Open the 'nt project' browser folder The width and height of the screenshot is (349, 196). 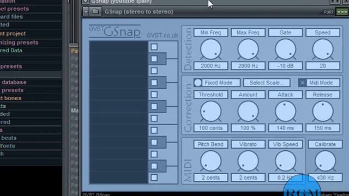31,34
